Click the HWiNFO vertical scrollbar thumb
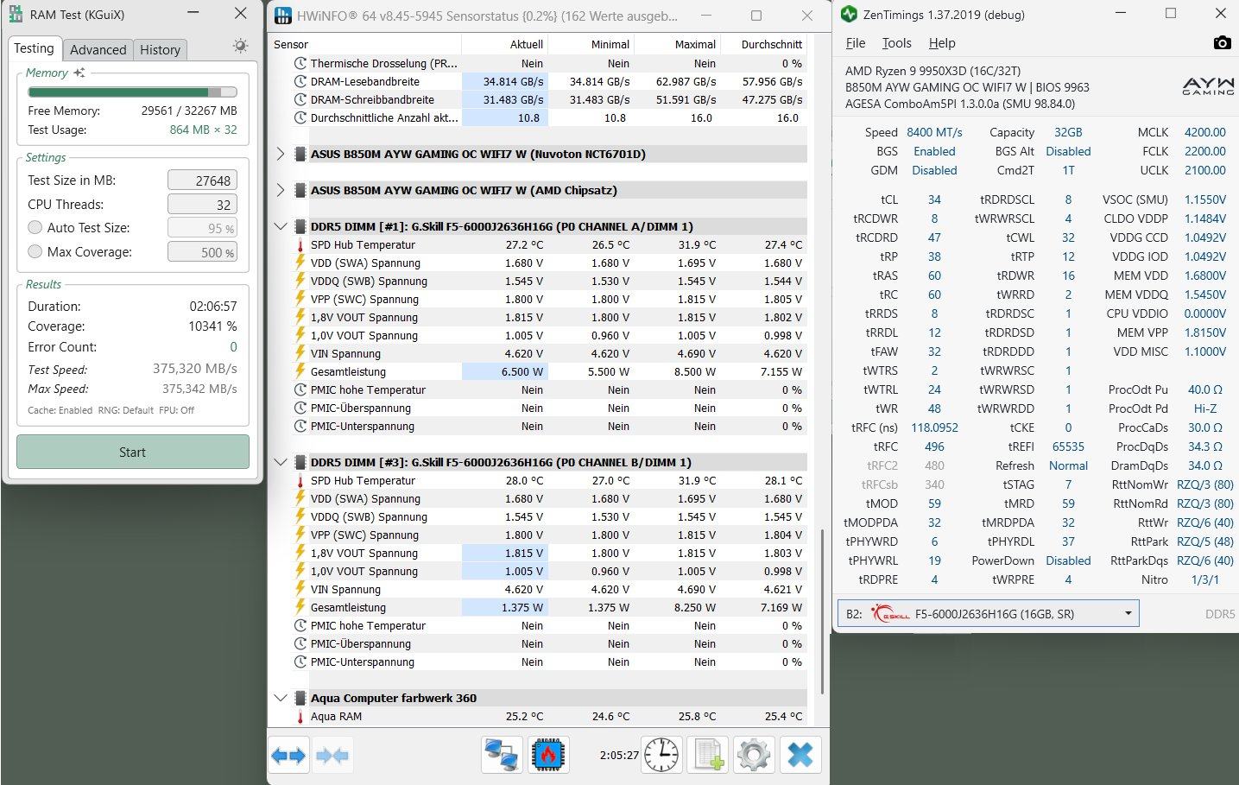 point(822,611)
